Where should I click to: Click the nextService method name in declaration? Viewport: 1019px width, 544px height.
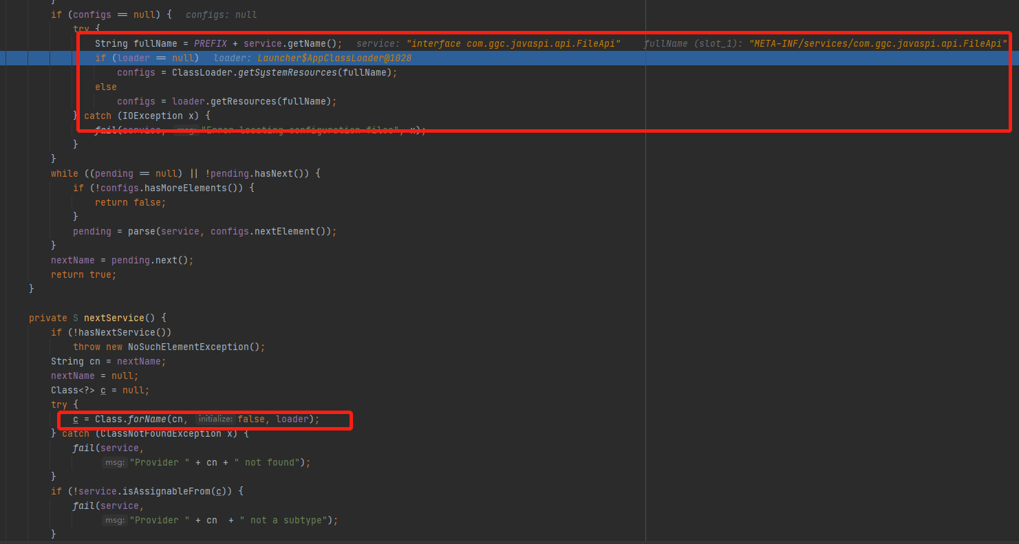coord(114,318)
